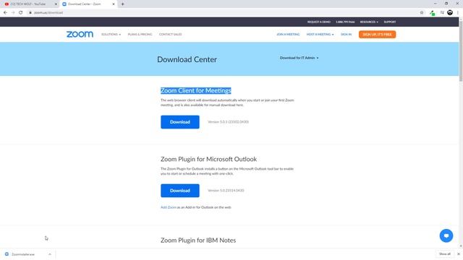463x260 pixels.
Task: Expand the Solutions dropdown menu
Action: (111, 35)
